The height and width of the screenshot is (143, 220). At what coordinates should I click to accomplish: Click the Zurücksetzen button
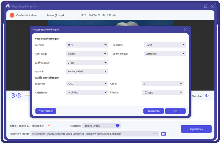point(46,111)
